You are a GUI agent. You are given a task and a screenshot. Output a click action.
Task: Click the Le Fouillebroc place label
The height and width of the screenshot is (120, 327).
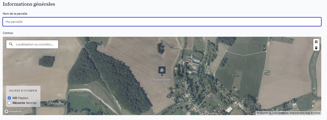pos(56,104)
